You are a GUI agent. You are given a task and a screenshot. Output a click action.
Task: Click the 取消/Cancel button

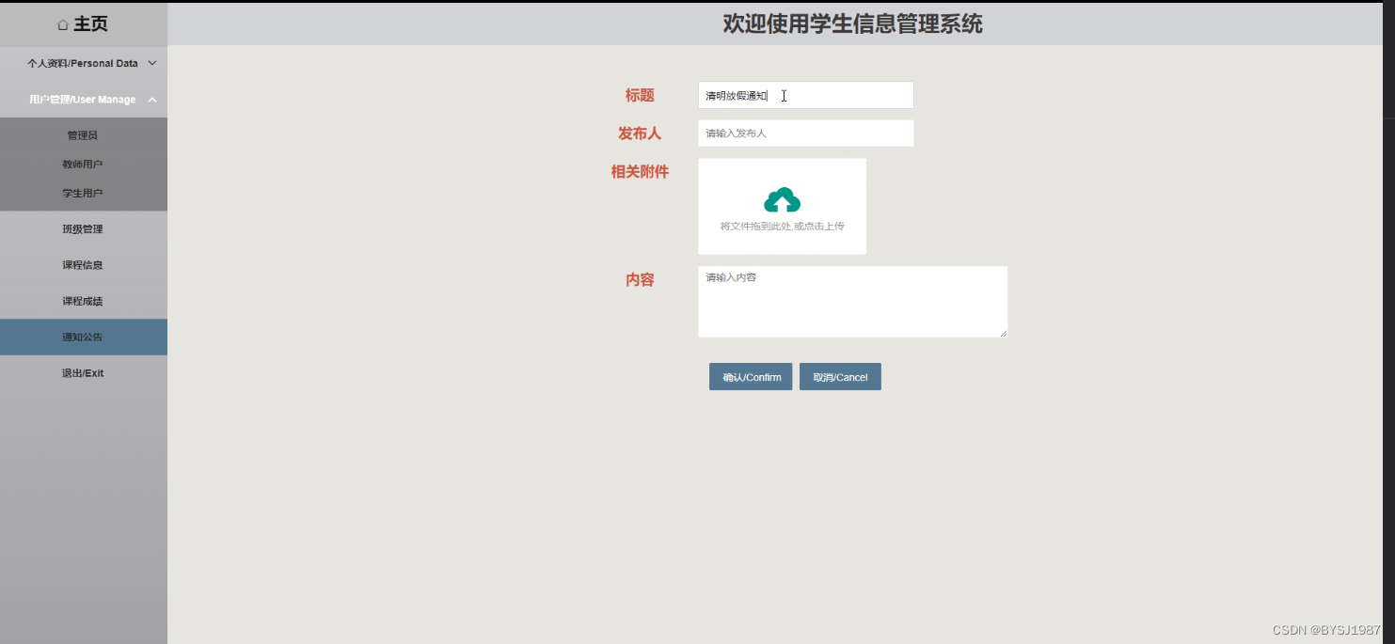click(840, 377)
